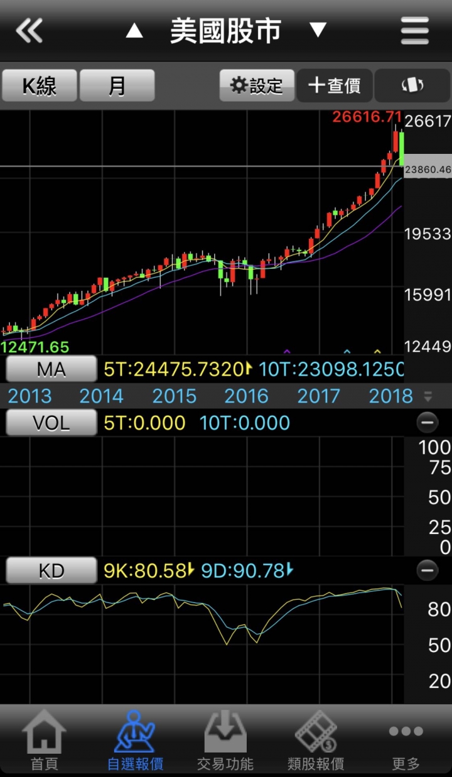Screen dimensions: 452x777
Task: Tap the latest green candlestick in 2018
Action: [401, 149]
